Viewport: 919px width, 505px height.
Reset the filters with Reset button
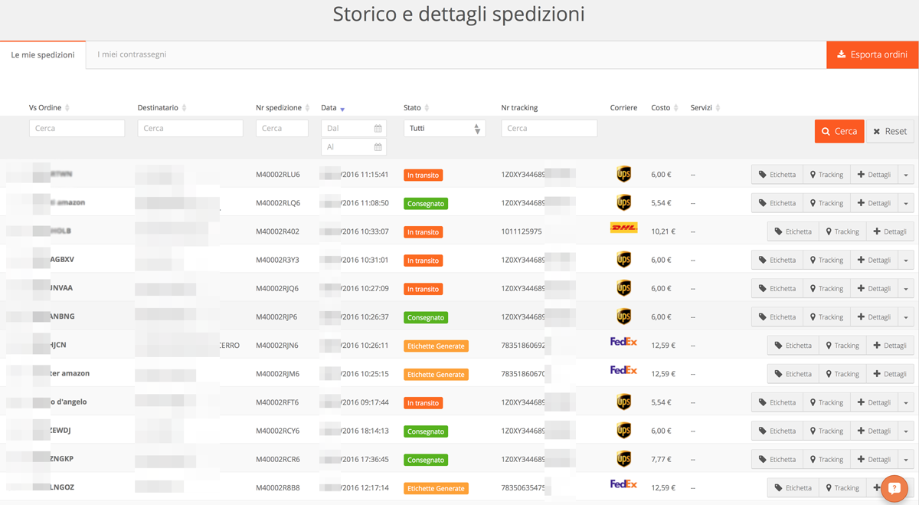click(x=890, y=132)
